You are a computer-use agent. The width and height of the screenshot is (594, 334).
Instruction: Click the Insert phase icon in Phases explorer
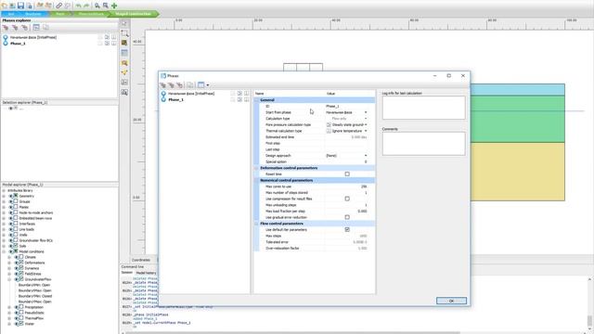[x=15, y=27]
